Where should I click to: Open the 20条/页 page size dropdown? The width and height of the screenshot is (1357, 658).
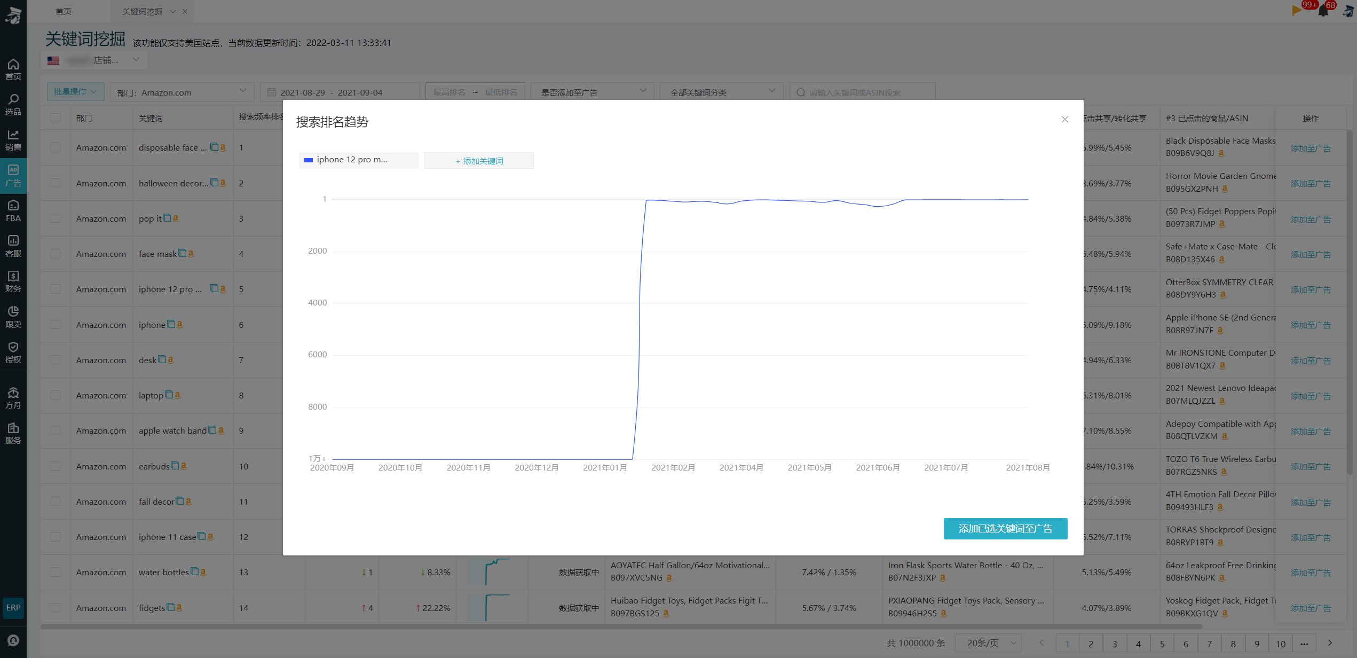989,643
